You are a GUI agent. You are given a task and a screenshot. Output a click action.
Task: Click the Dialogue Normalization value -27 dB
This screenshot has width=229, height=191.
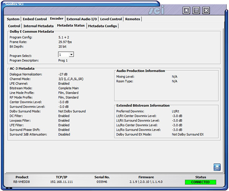click(63, 74)
